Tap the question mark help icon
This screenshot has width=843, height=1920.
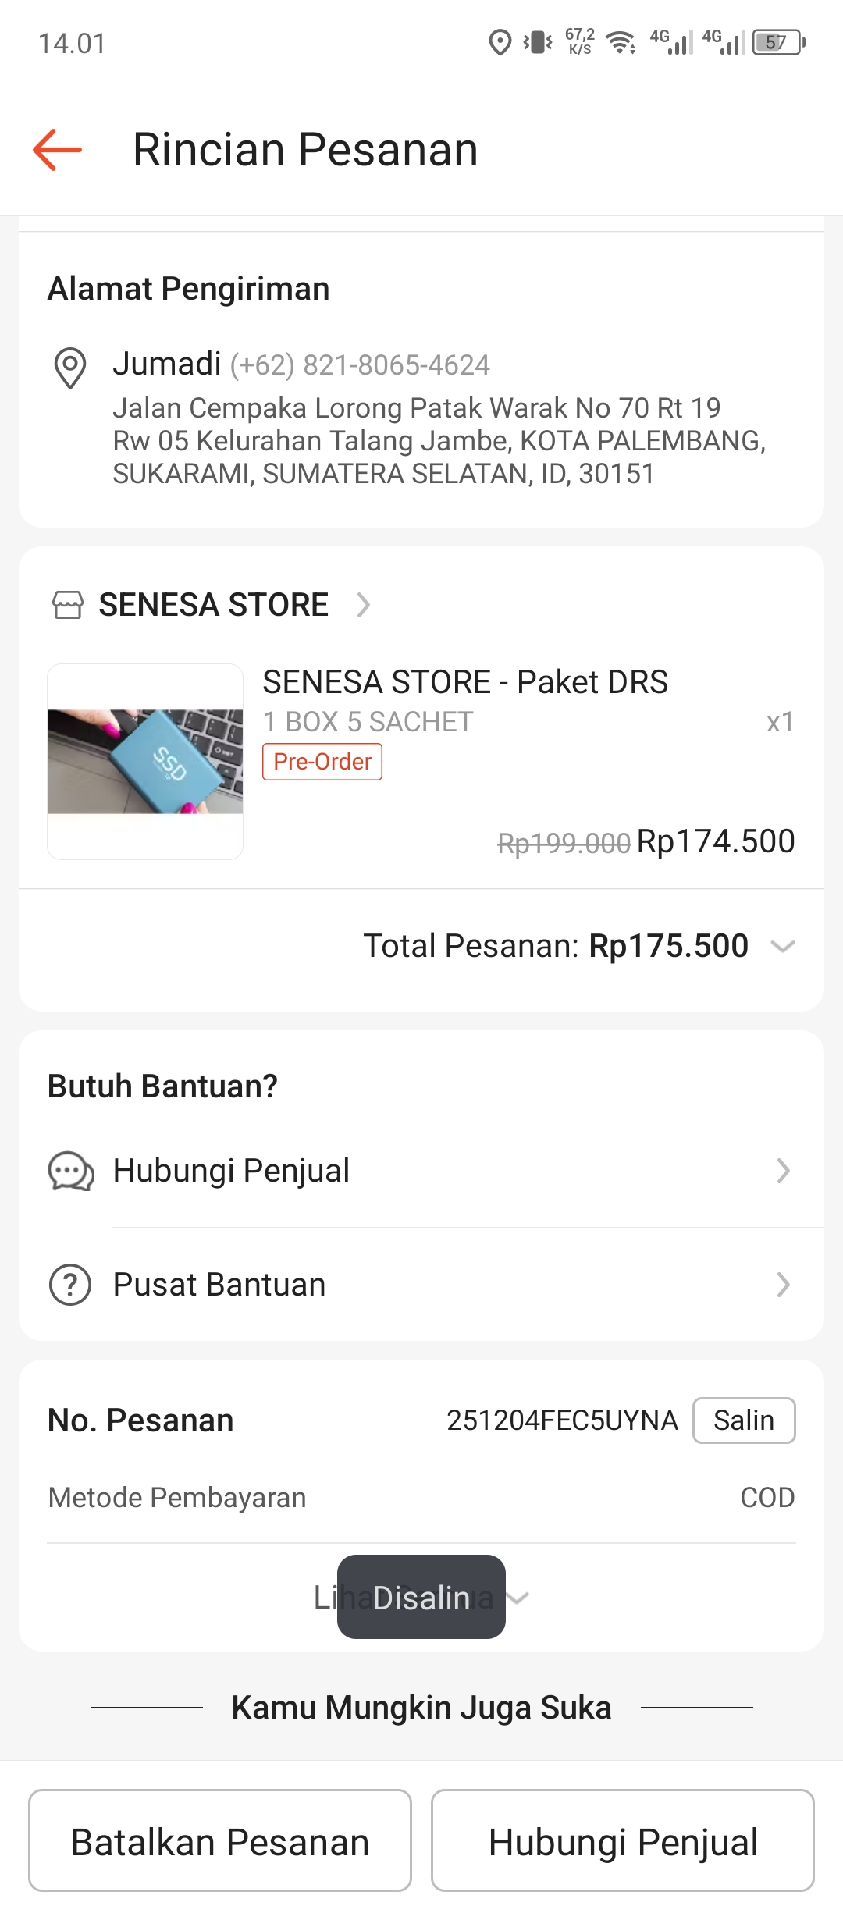point(70,1285)
